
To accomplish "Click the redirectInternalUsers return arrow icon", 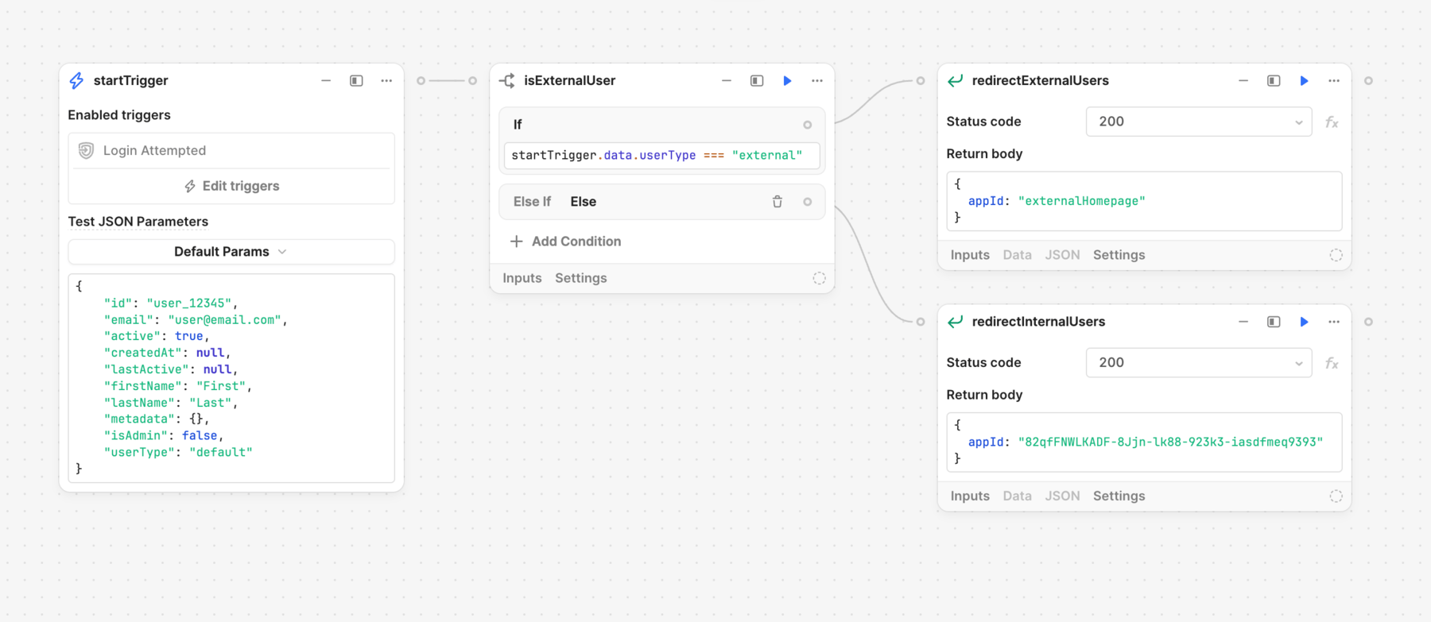I will pyautogui.click(x=956, y=322).
